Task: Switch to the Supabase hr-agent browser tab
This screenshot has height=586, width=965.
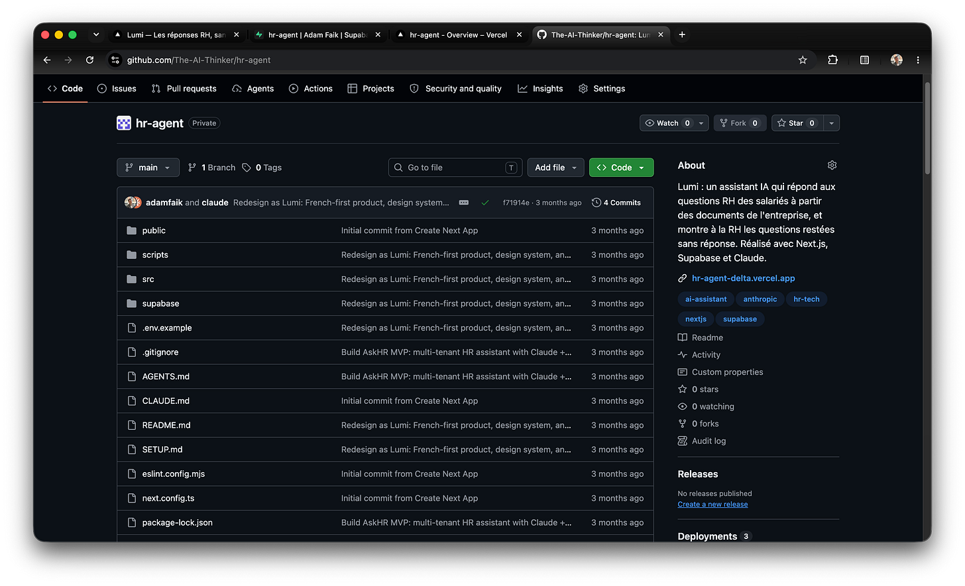Action: [x=317, y=34]
